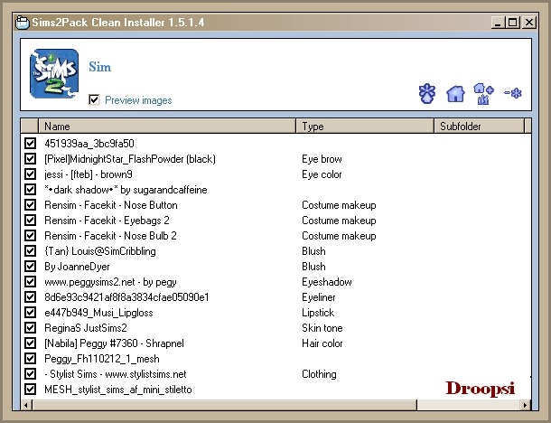Click the house with plus sign icon
Viewport: 551px width, 423px height.
[x=483, y=93]
